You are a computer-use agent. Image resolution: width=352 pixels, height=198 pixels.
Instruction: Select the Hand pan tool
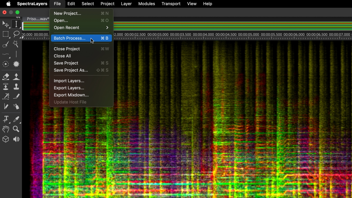6,129
